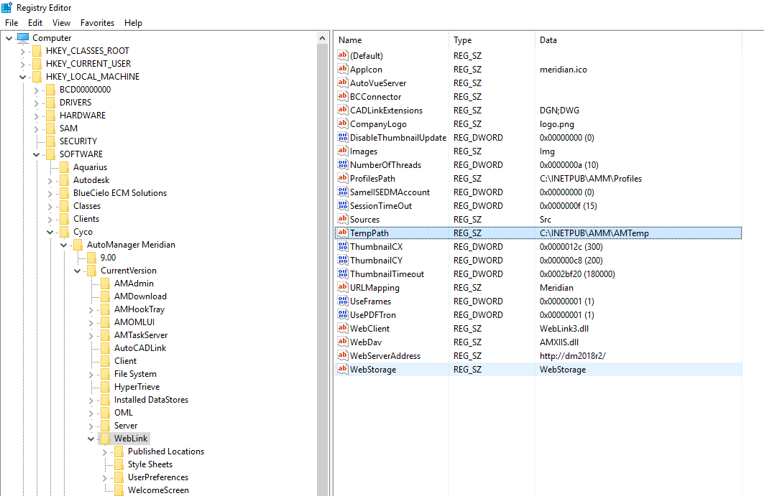Open the Edit menu

(x=35, y=23)
